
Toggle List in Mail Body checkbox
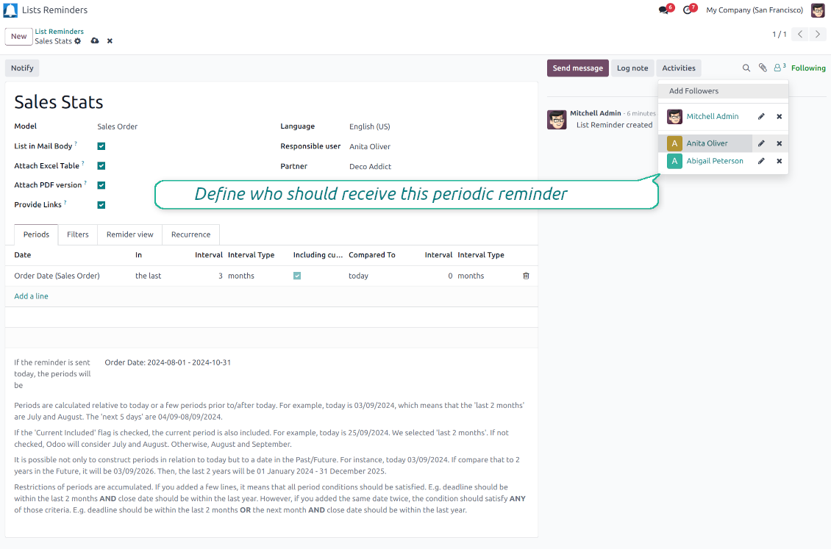click(101, 146)
